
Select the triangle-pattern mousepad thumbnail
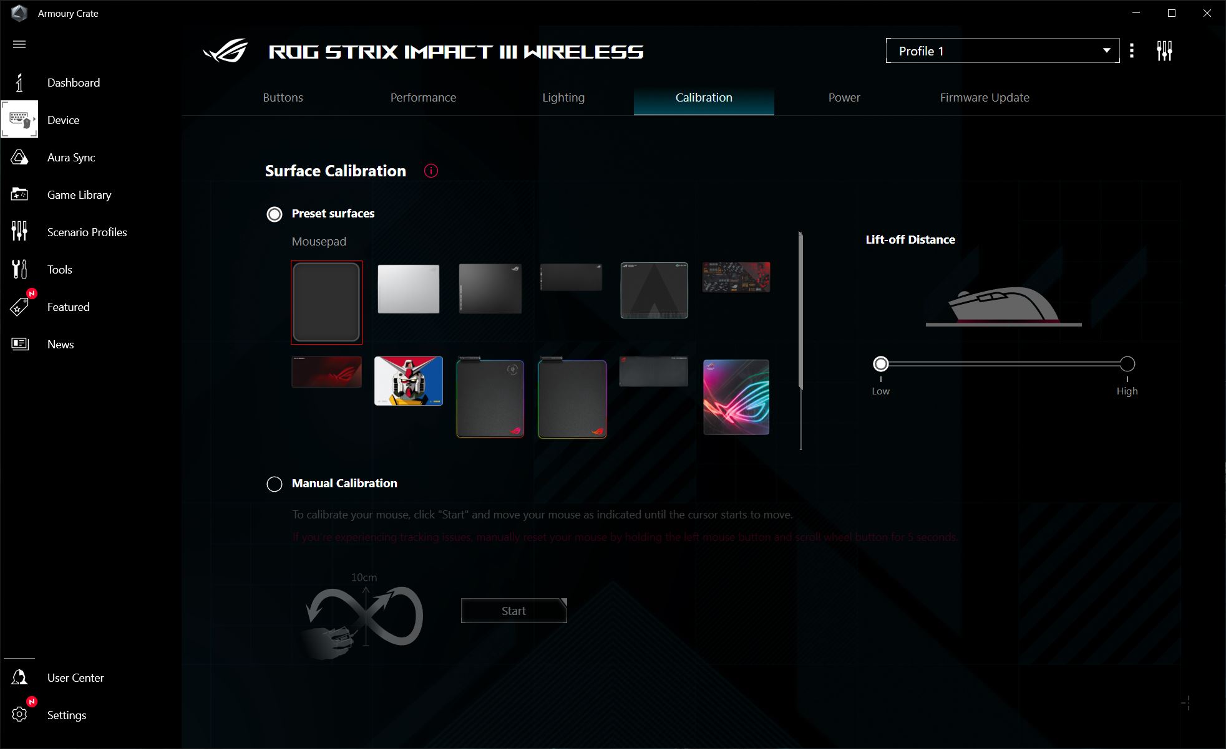tap(654, 290)
